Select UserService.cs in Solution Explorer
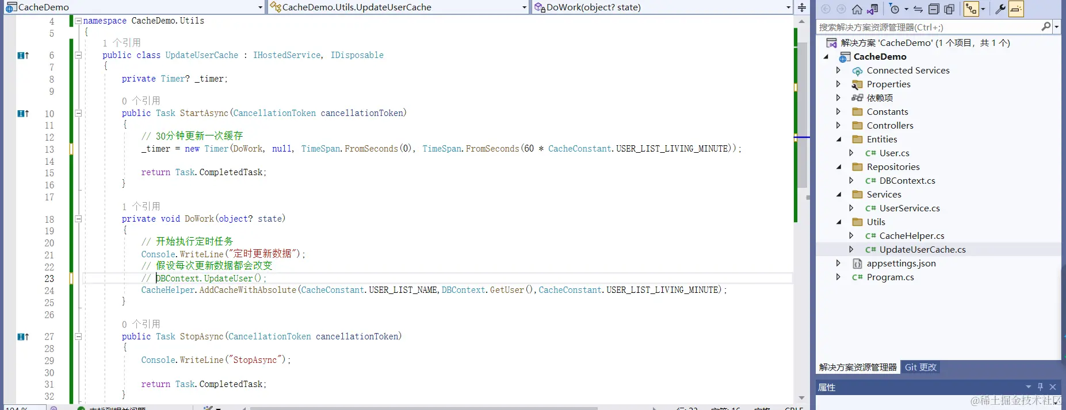The width and height of the screenshot is (1066, 410). (910, 208)
